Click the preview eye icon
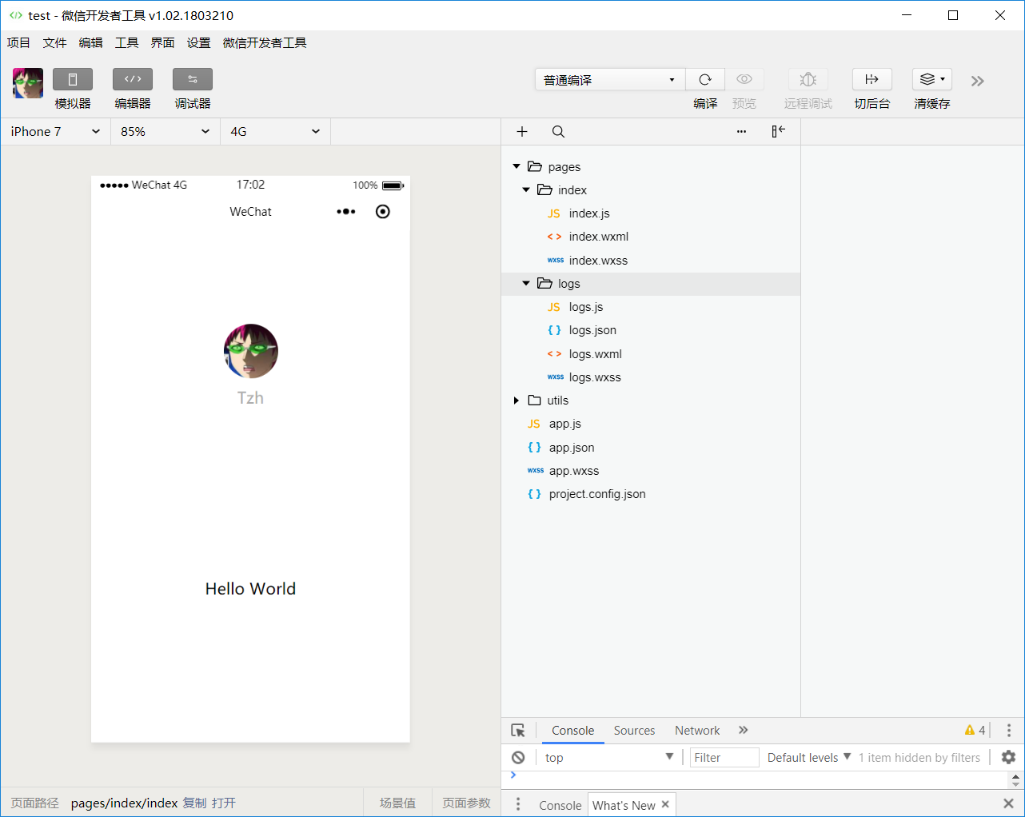This screenshot has height=817, width=1025. (744, 79)
